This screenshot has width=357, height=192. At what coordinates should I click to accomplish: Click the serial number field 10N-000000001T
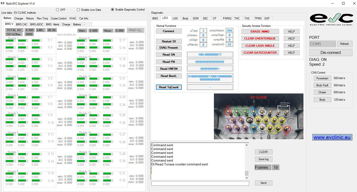[x=210, y=55]
